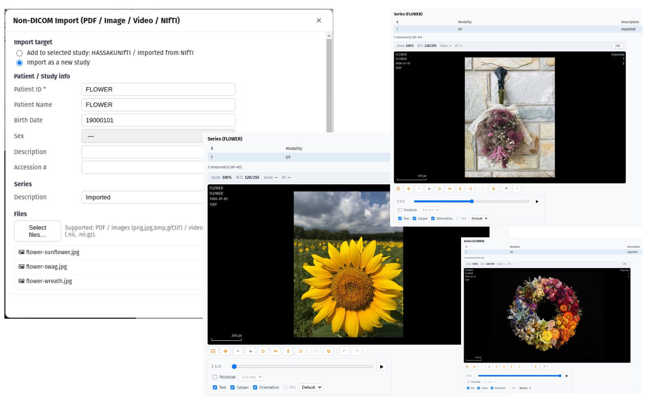651x405 pixels.
Task: Flip vertically in the Z 2/3 viewer
Action: coord(460,189)
